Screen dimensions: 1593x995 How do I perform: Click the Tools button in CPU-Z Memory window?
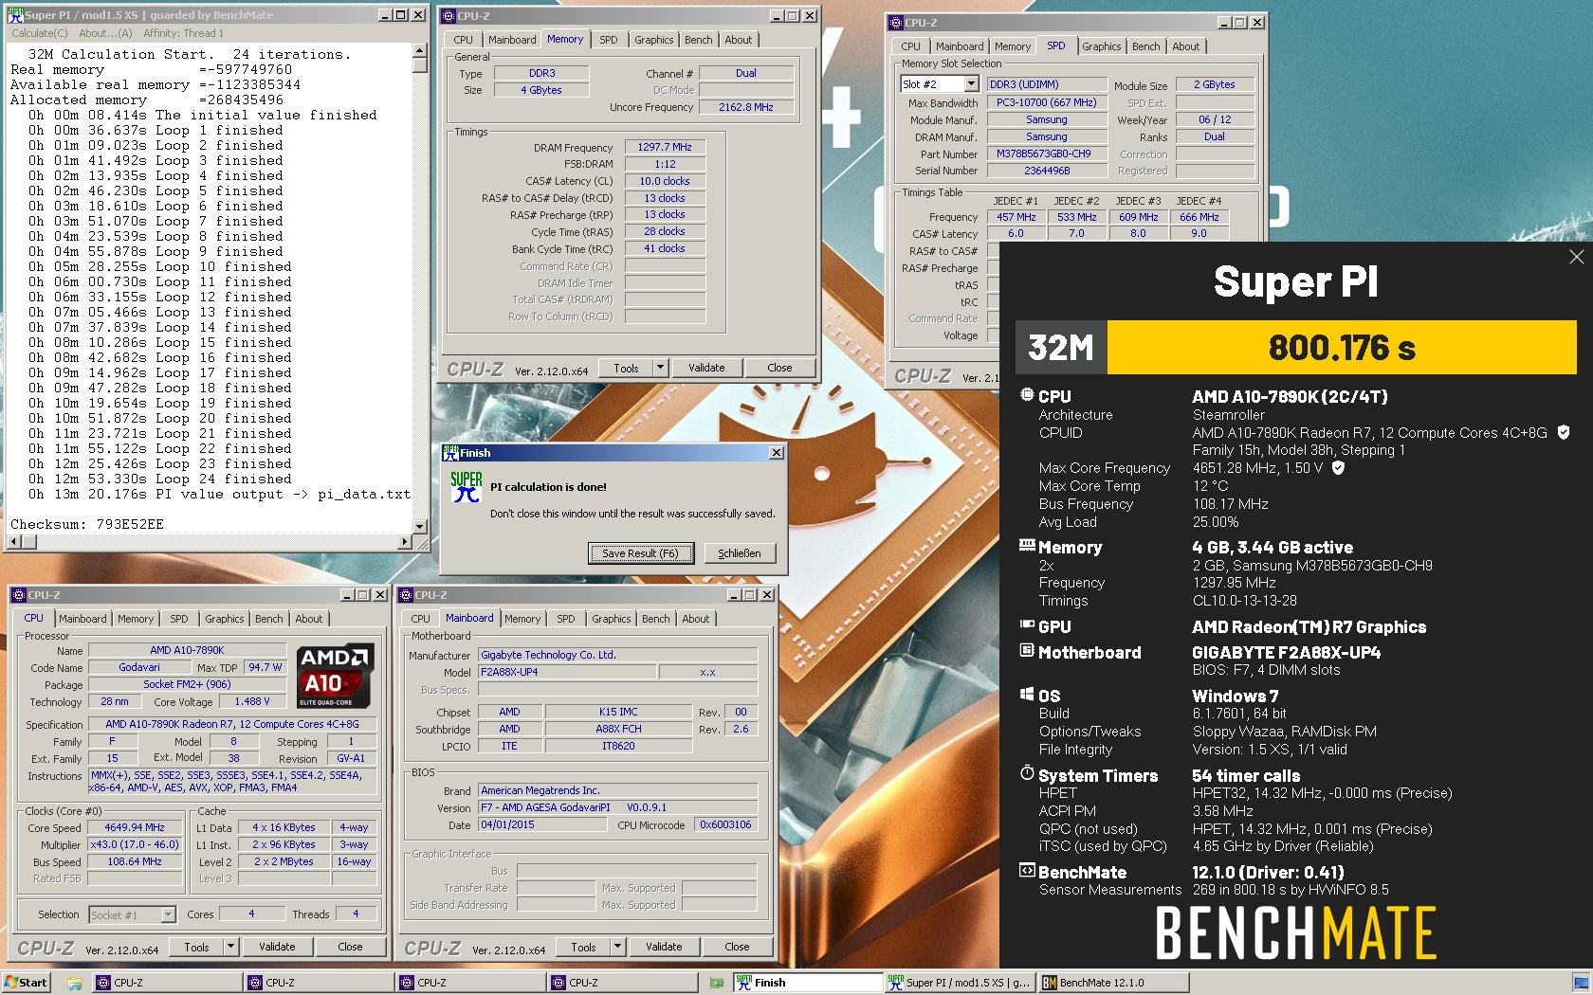pos(627,368)
